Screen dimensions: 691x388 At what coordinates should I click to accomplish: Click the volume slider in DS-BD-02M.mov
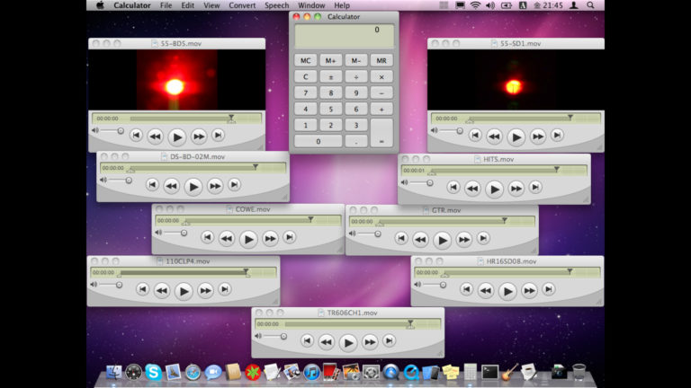(x=121, y=181)
